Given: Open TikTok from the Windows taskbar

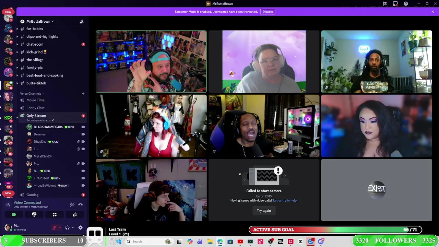Looking at the screenshot, I should point(260,242).
